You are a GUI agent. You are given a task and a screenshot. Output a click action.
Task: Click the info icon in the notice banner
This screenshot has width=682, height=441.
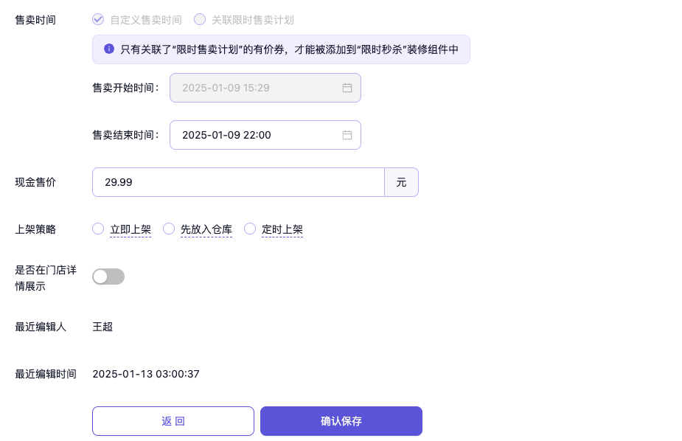109,49
